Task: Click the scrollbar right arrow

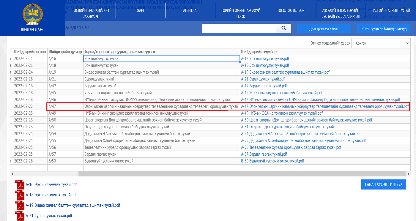Action: [x=409, y=174]
